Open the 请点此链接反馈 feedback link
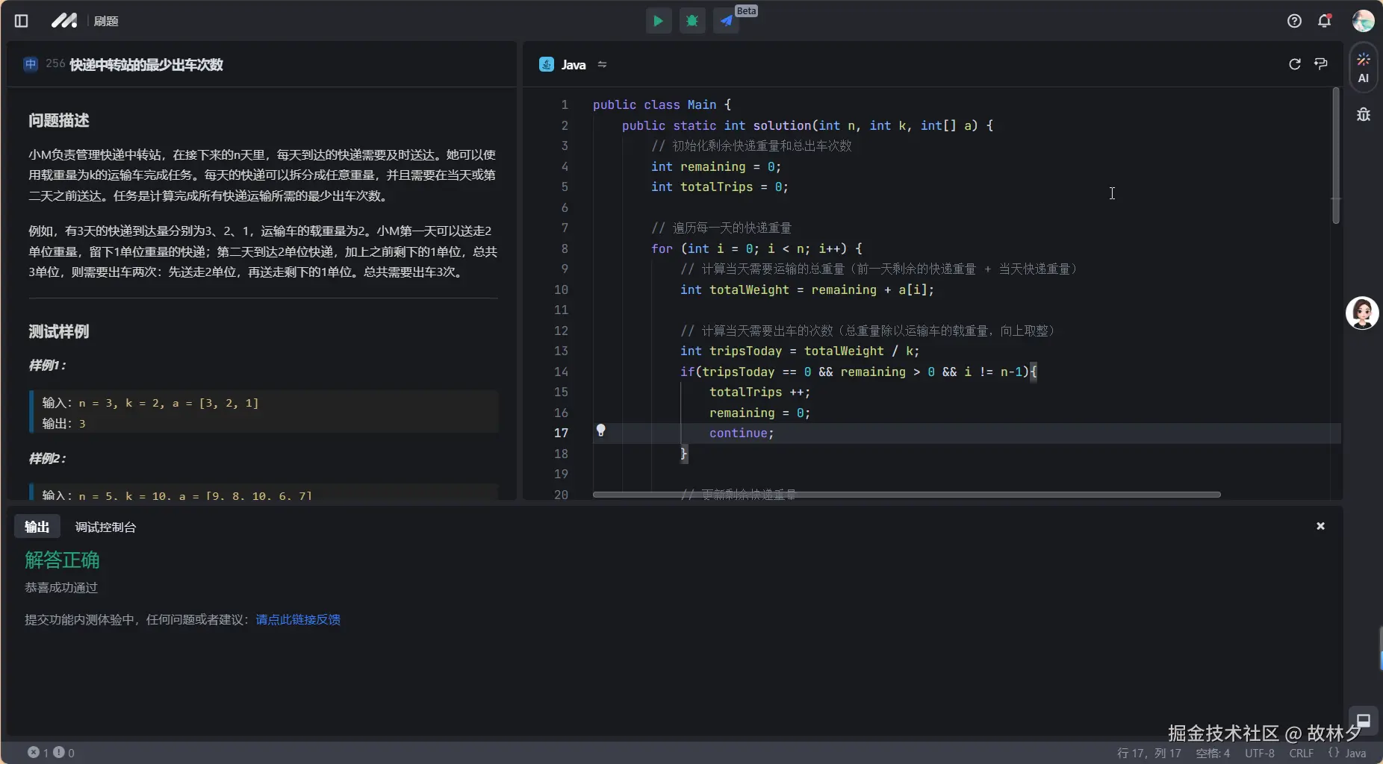This screenshot has height=764, width=1383. click(297, 619)
